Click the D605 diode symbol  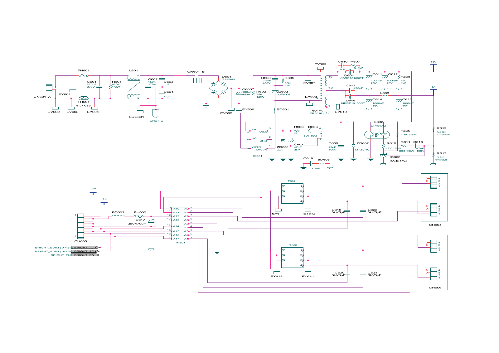coord(350,96)
